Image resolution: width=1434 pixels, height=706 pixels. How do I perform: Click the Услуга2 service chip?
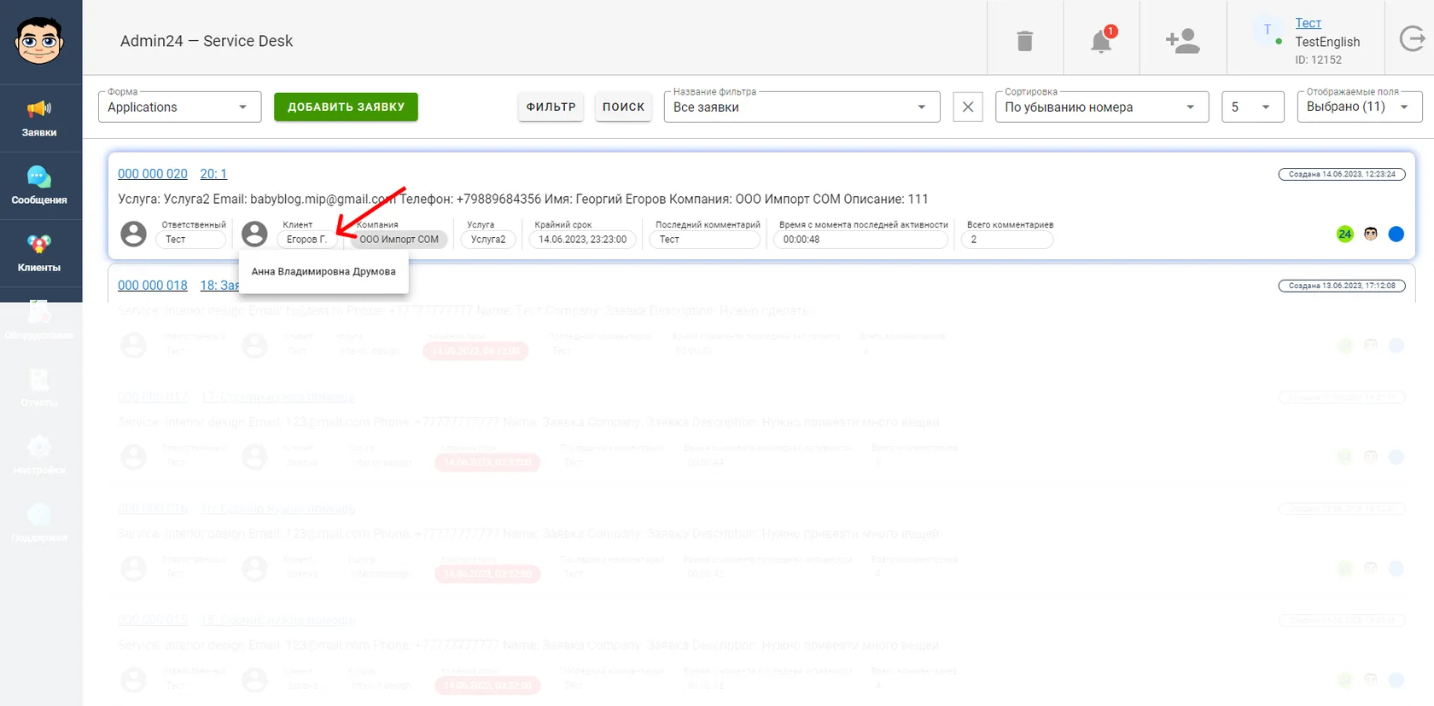(488, 240)
